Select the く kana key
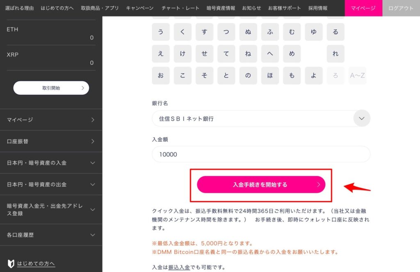 pyautogui.click(x=183, y=32)
